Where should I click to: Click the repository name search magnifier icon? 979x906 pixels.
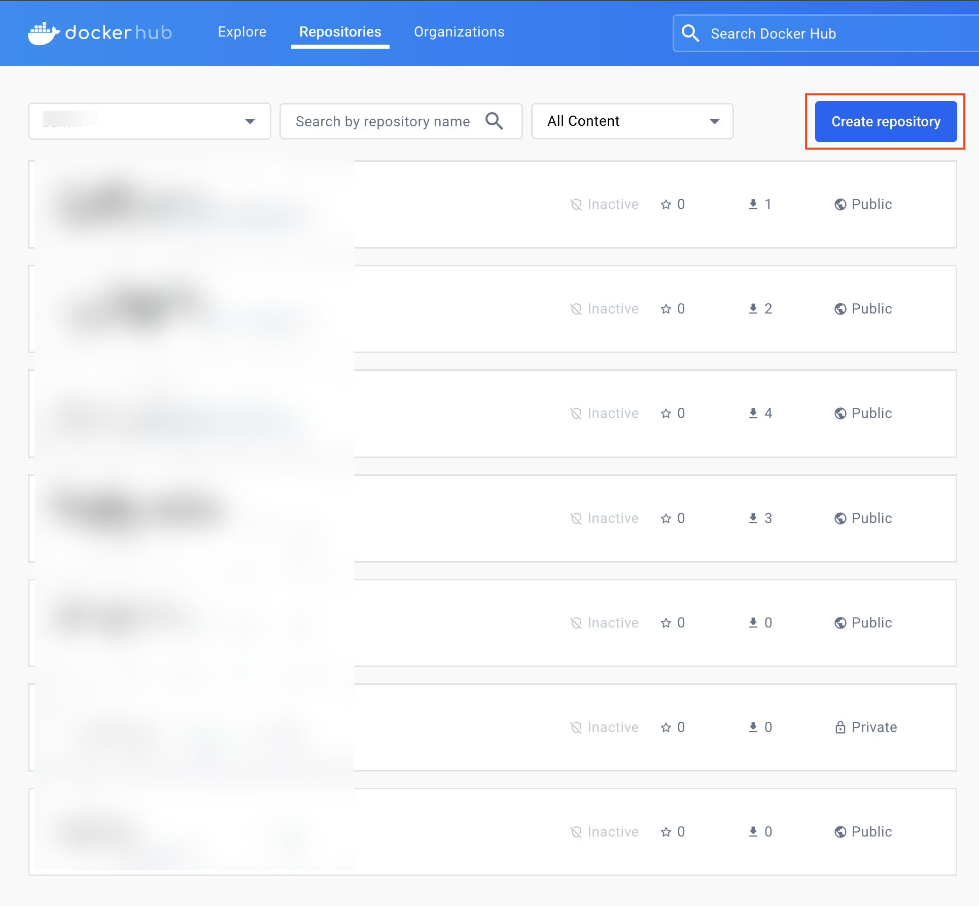494,121
